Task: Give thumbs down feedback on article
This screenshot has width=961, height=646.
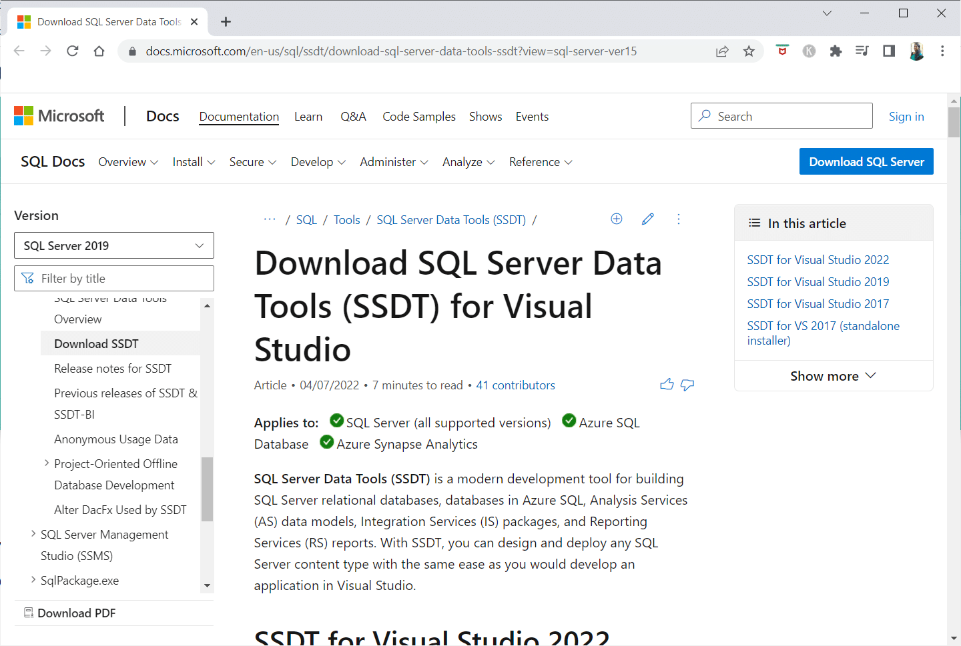Action: coord(687,385)
